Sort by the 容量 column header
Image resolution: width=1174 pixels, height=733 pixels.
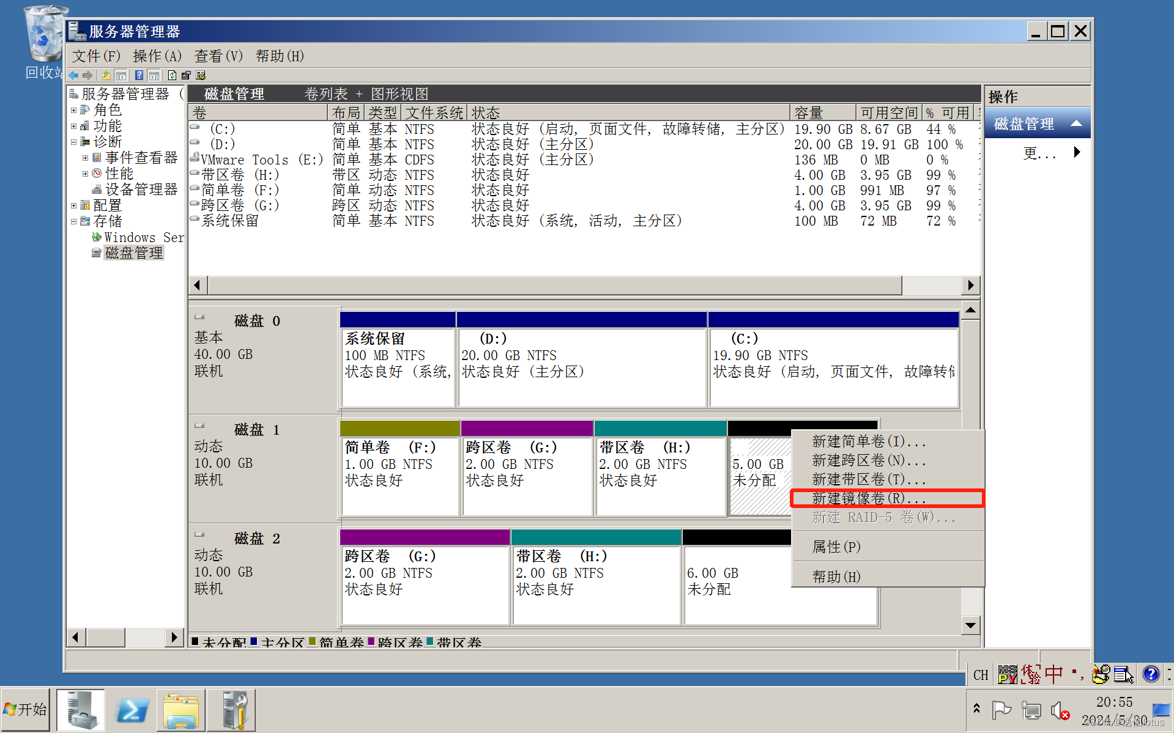(x=823, y=112)
